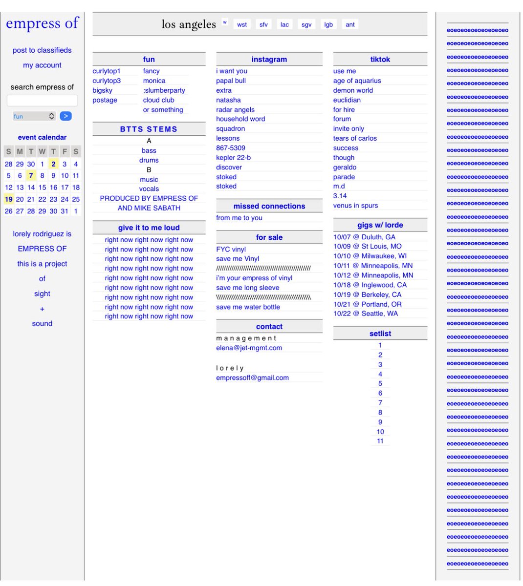Viewport: 523px width, 586px height.
Task: Click the small w link beside los angeles
Action: [224, 22]
